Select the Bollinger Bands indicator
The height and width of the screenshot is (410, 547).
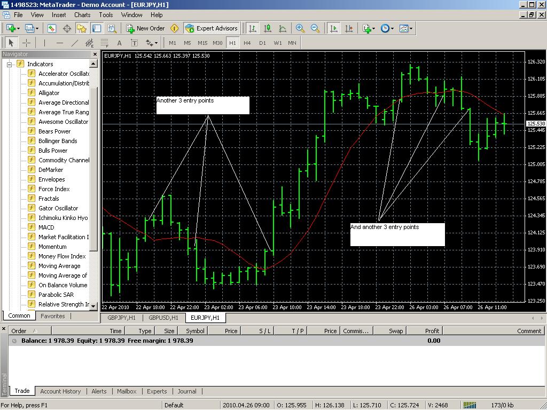click(x=58, y=141)
